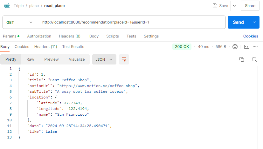Viewport: 263px width, 149px height.
Task: Open the save options dropdown arrow
Action: [234, 6]
